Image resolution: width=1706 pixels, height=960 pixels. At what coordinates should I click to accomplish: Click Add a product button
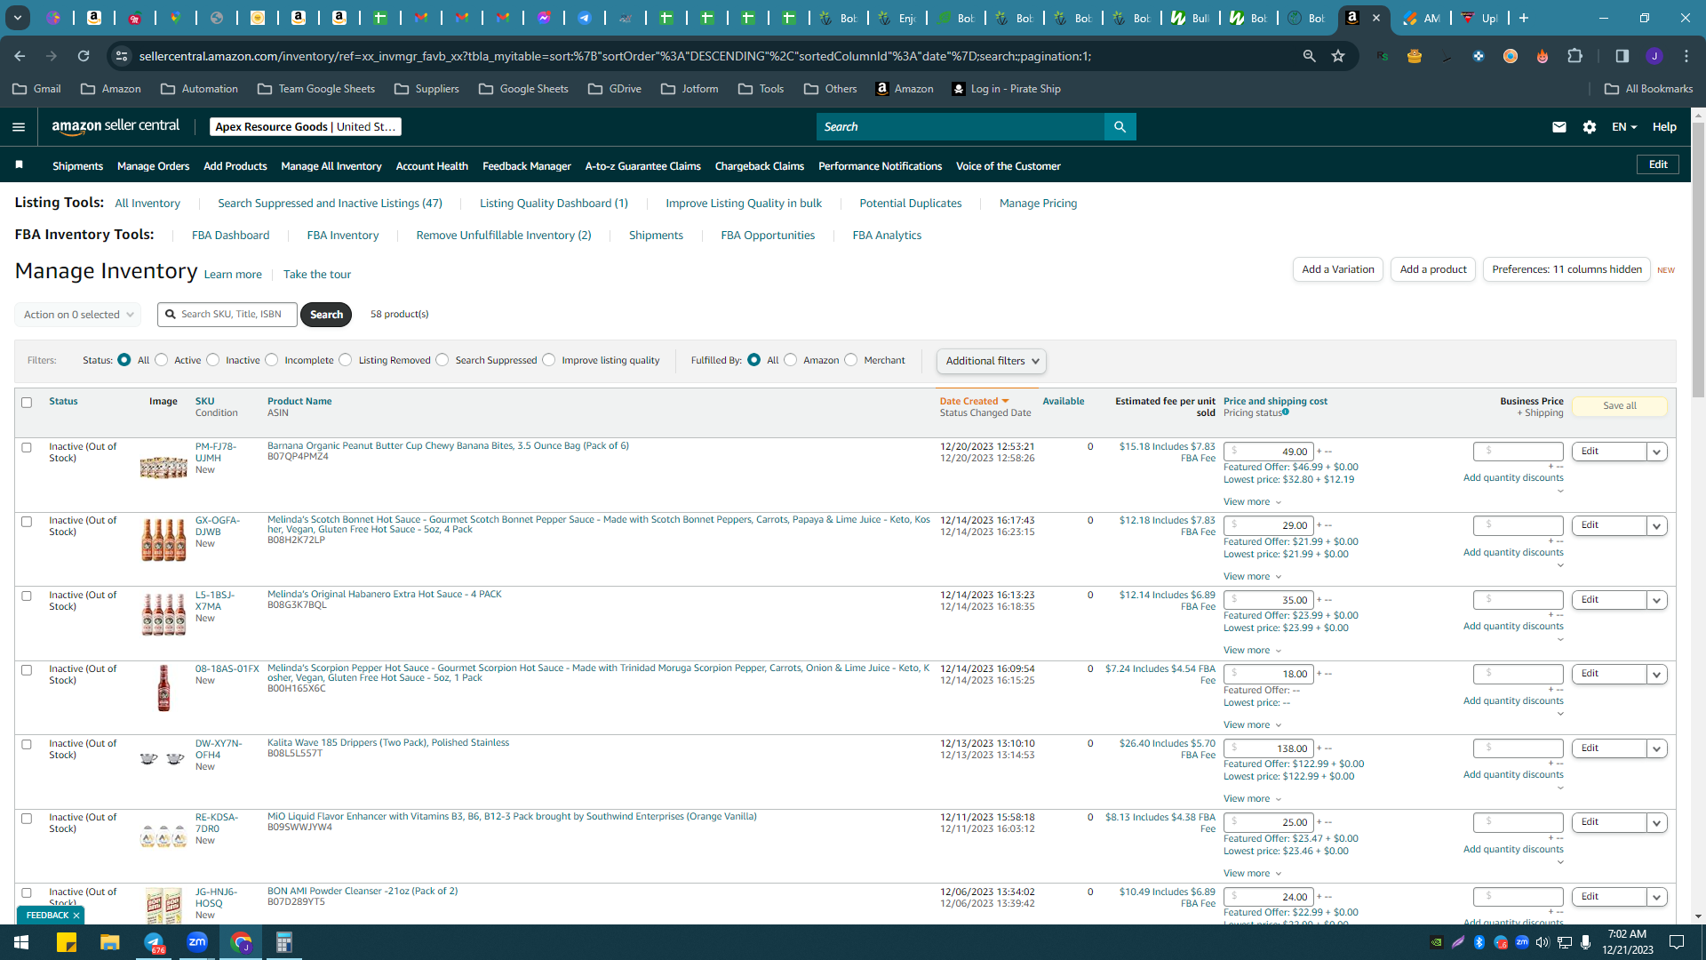(x=1433, y=269)
